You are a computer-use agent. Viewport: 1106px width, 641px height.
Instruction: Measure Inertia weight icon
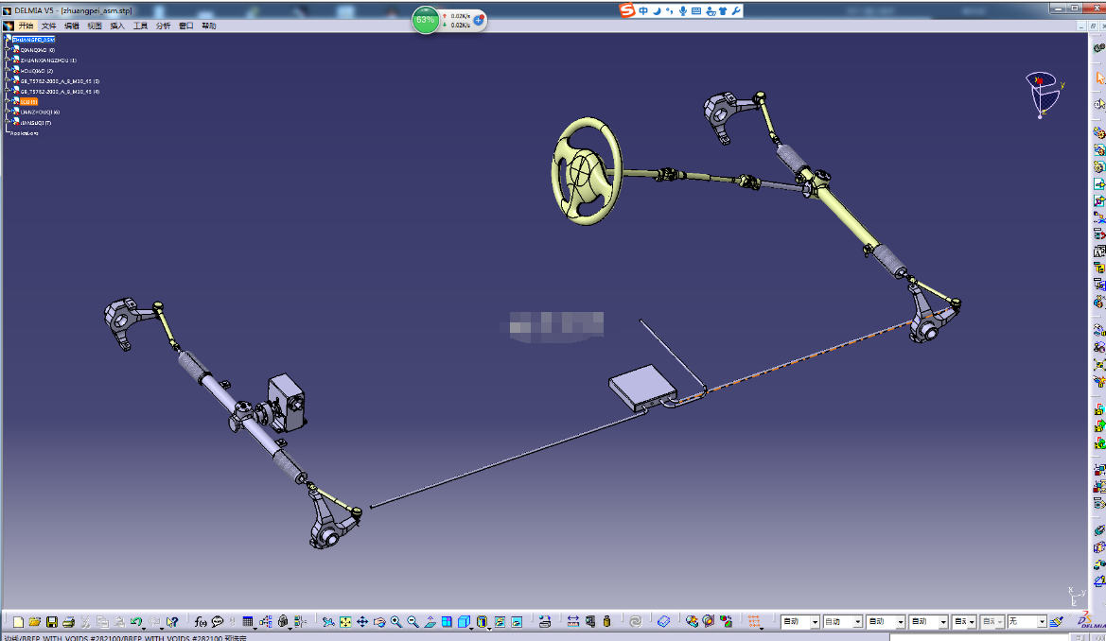(606, 622)
